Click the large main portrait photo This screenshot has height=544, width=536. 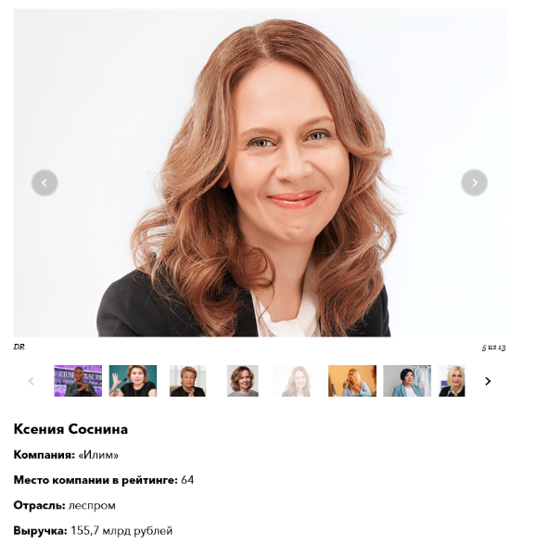tap(260, 172)
